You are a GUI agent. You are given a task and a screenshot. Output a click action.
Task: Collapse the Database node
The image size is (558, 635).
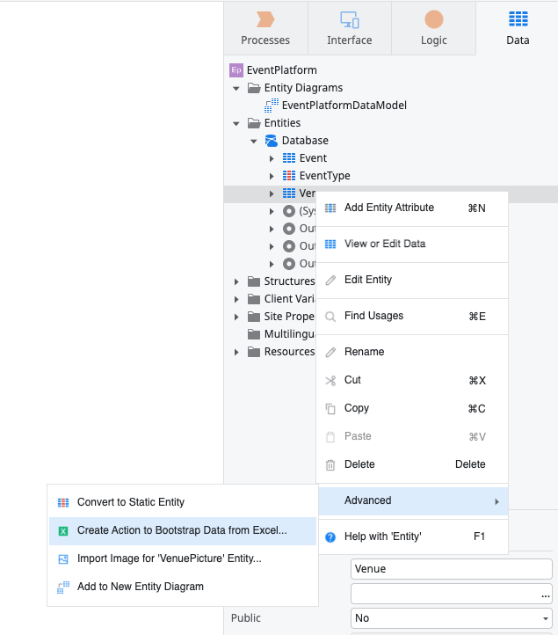[254, 141]
